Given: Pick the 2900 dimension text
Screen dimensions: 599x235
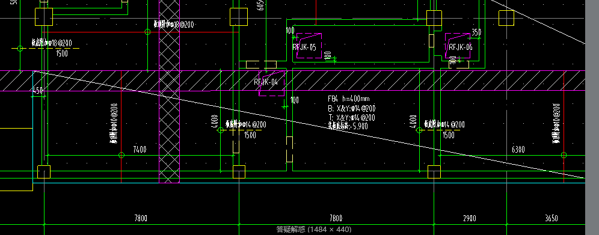Looking at the screenshot, I should click(470, 218).
